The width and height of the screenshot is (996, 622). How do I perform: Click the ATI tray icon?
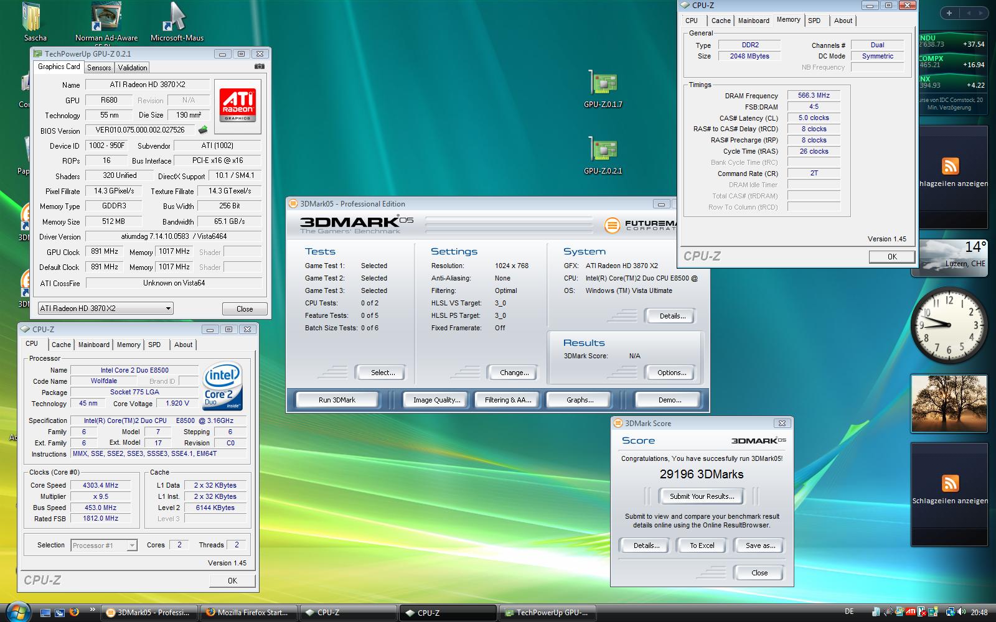coord(911,612)
